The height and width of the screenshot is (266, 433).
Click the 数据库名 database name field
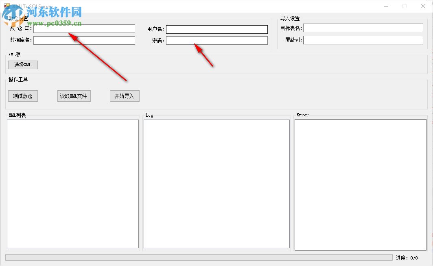point(83,40)
